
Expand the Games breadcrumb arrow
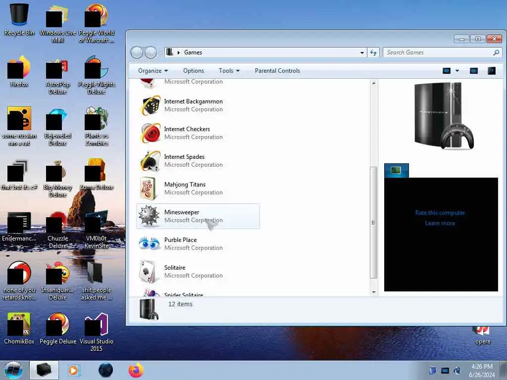(178, 52)
